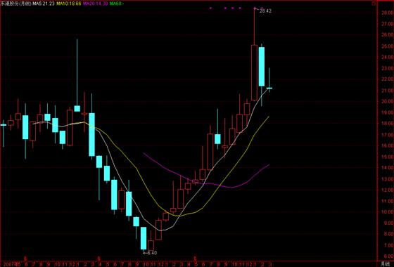Viewport: 394px width, 267px height.
Task: Click the stock name title in header
Action: click(16, 4)
